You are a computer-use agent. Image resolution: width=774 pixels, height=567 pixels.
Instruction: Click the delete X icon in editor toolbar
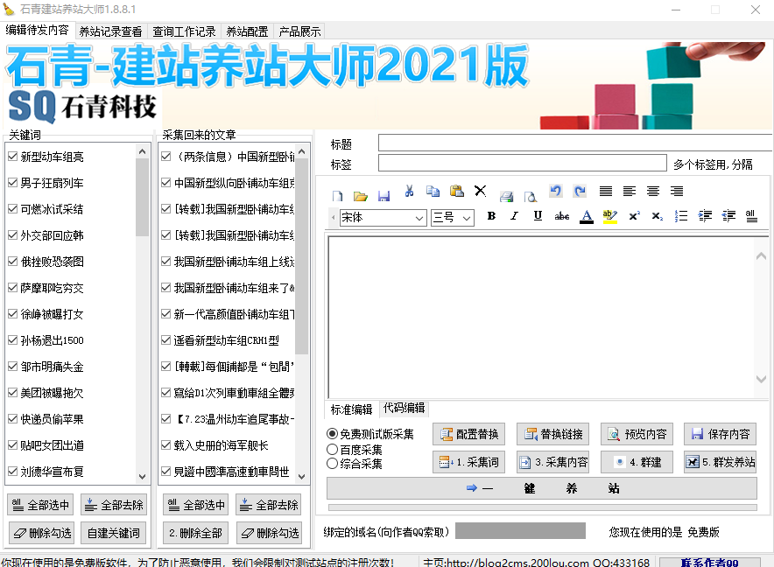(x=481, y=191)
